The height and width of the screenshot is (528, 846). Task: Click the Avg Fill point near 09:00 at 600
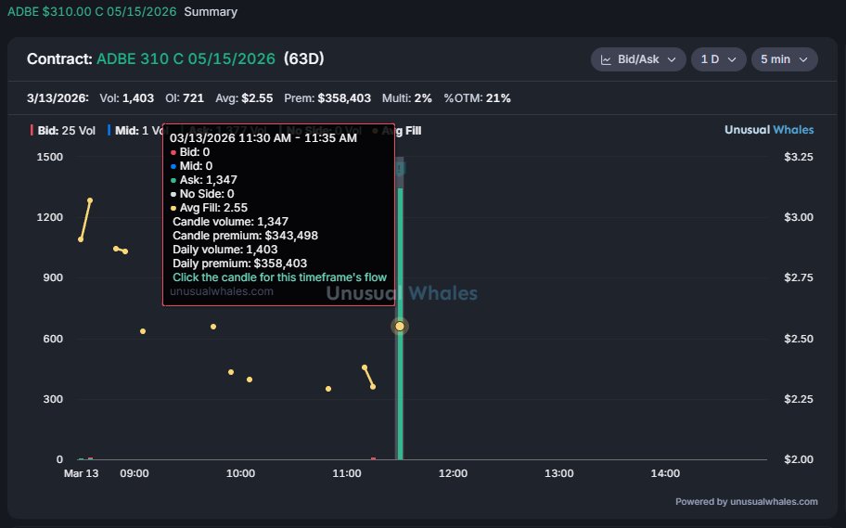point(143,331)
